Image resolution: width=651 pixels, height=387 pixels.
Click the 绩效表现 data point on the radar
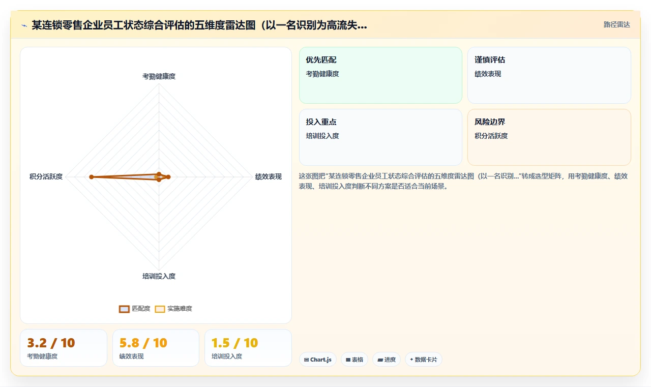point(168,177)
